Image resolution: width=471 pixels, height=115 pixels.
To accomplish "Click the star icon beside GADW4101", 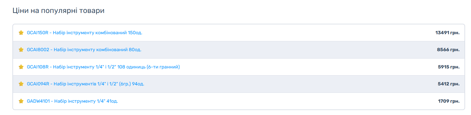I will [x=21, y=101].
